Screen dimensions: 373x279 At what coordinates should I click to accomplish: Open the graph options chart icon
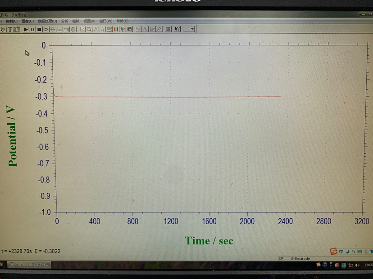pyautogui.click(x=82, y=29)
